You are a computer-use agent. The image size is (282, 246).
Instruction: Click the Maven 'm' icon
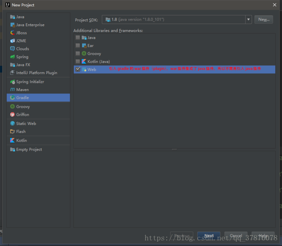click(x=12, y=90)
